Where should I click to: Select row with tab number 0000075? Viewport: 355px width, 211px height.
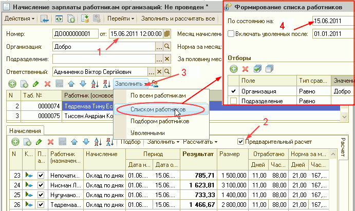pyautogui.click(x=173, y=116)
